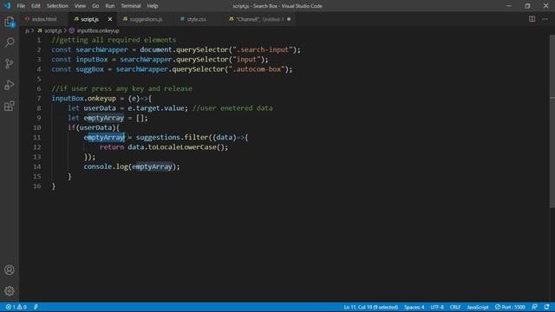Switch to the Untitled-1 tab
The height and width of the screenshot is (312, 555).
pyautogui.click(x=260, y=19)
